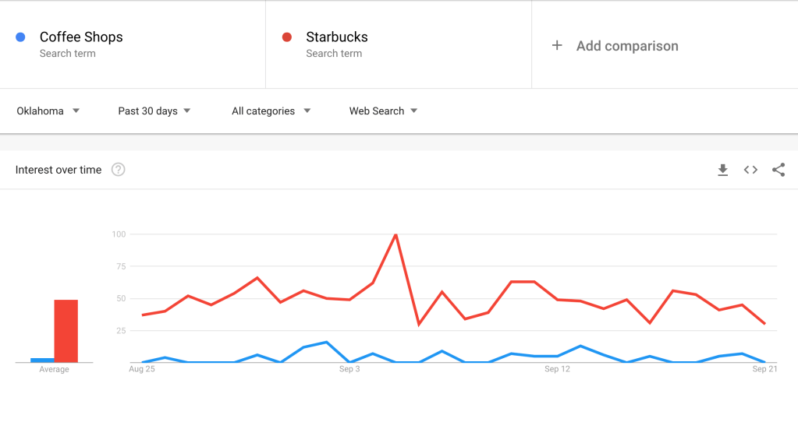This screenshot has height=422, width=798.
Task: Expand the Web Search type dropdown
Action: pos(383,111)
